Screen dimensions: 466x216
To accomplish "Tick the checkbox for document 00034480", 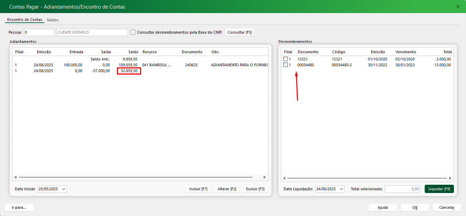I will tap(285, 65).
